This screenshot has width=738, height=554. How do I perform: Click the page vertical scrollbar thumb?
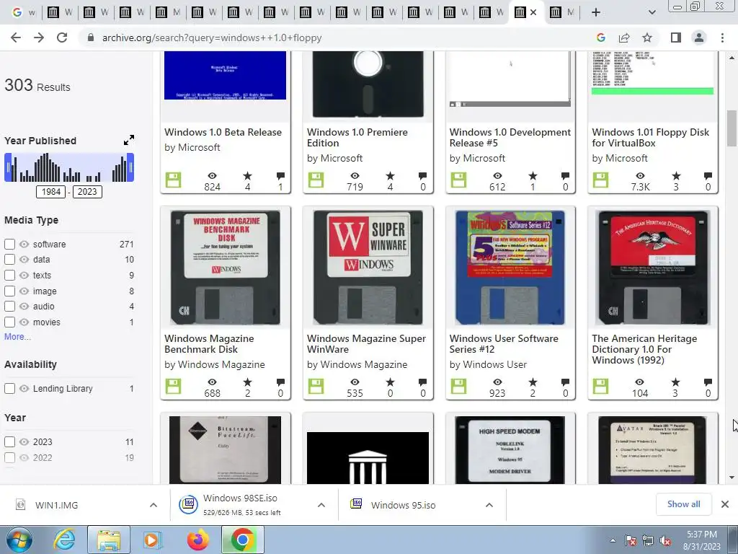pos(732,128)
